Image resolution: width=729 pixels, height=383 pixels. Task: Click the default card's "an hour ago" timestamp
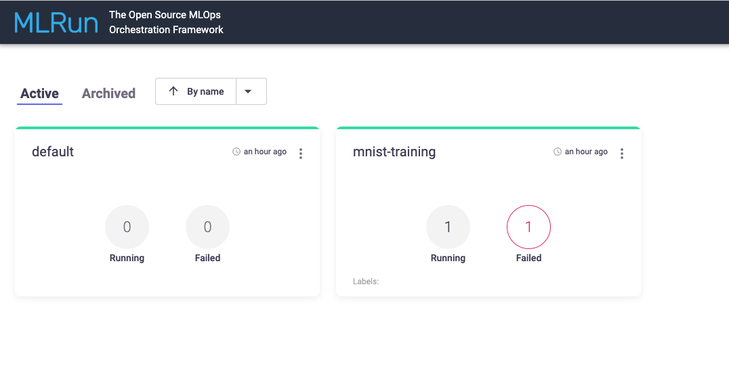265,152
